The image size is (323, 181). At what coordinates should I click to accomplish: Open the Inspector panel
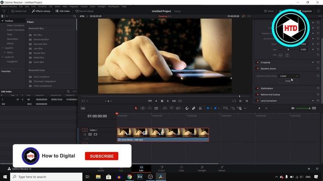point(305,11)
